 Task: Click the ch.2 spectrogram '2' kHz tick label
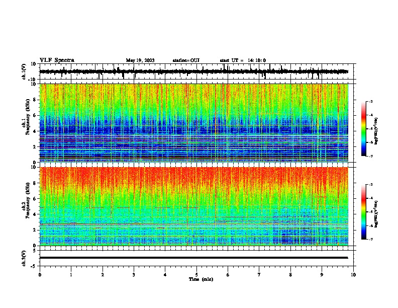click(35, 230)
